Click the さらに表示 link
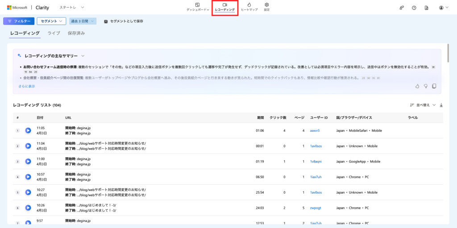 click(26, 86)
